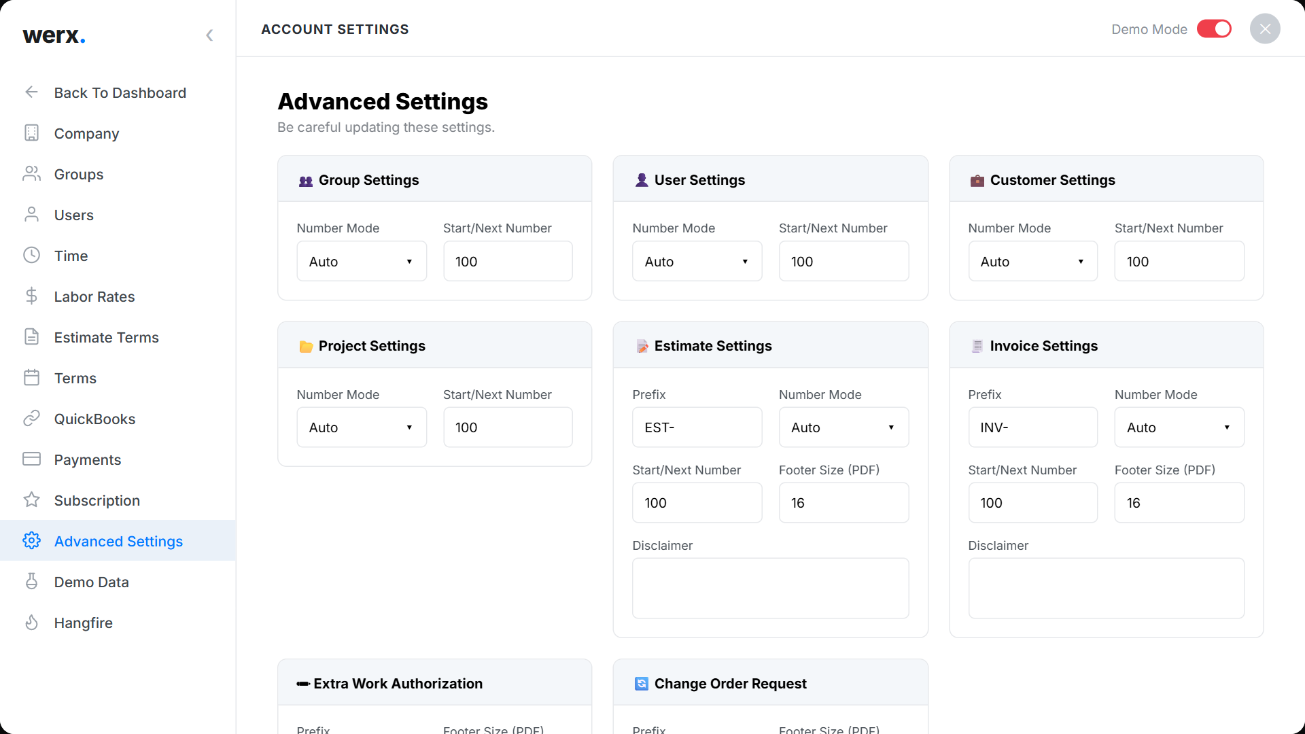Click the Project Settings folder icon
This screenshot has width=1305, height=734.
tap(306, 347)
